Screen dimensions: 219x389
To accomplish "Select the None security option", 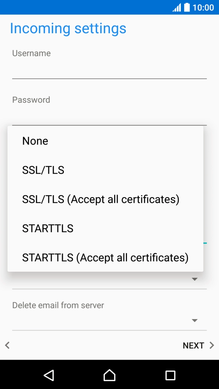I will click(x=35, y=141).
